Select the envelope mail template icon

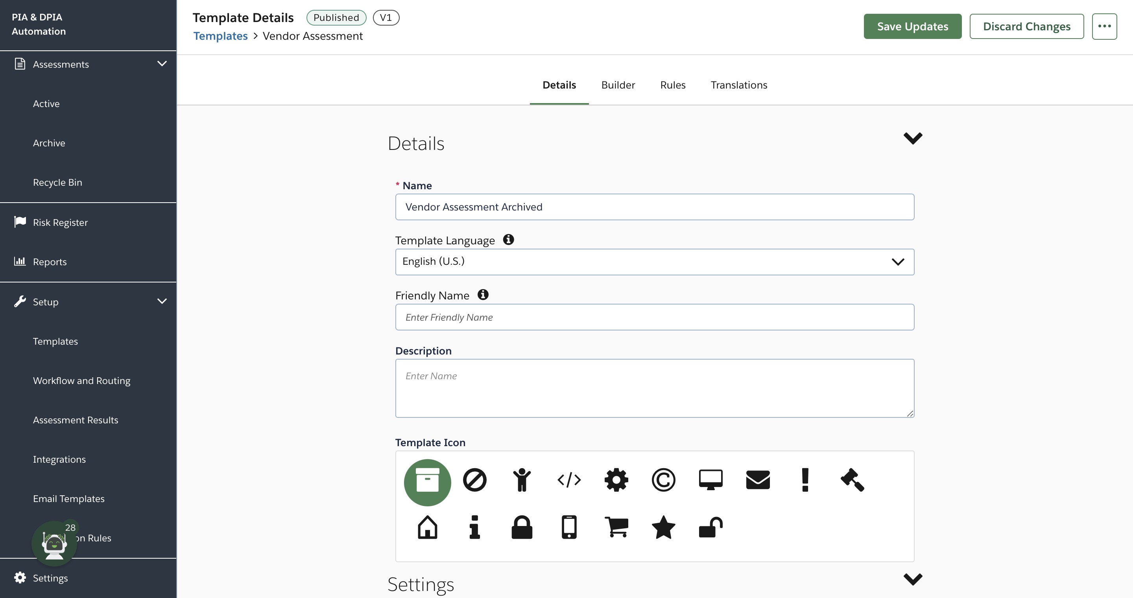(x=758, y=480)
